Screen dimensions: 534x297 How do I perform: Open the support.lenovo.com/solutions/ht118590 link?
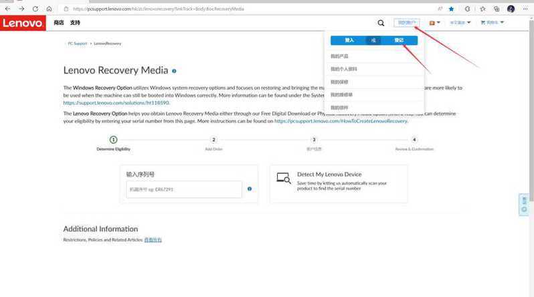point(116,103)
